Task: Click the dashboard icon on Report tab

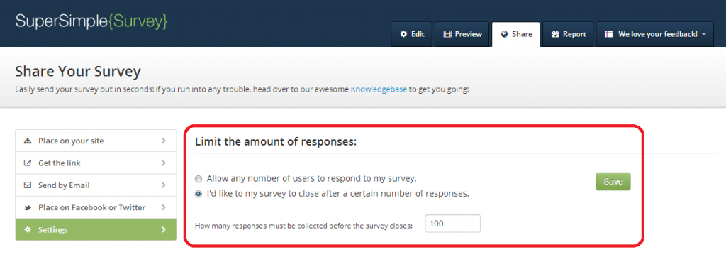Action: [555, 34]
